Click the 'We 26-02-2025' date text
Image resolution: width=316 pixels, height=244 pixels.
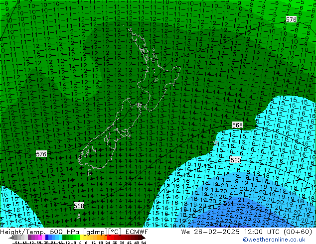pyautogui.click(x=210, y=232)
